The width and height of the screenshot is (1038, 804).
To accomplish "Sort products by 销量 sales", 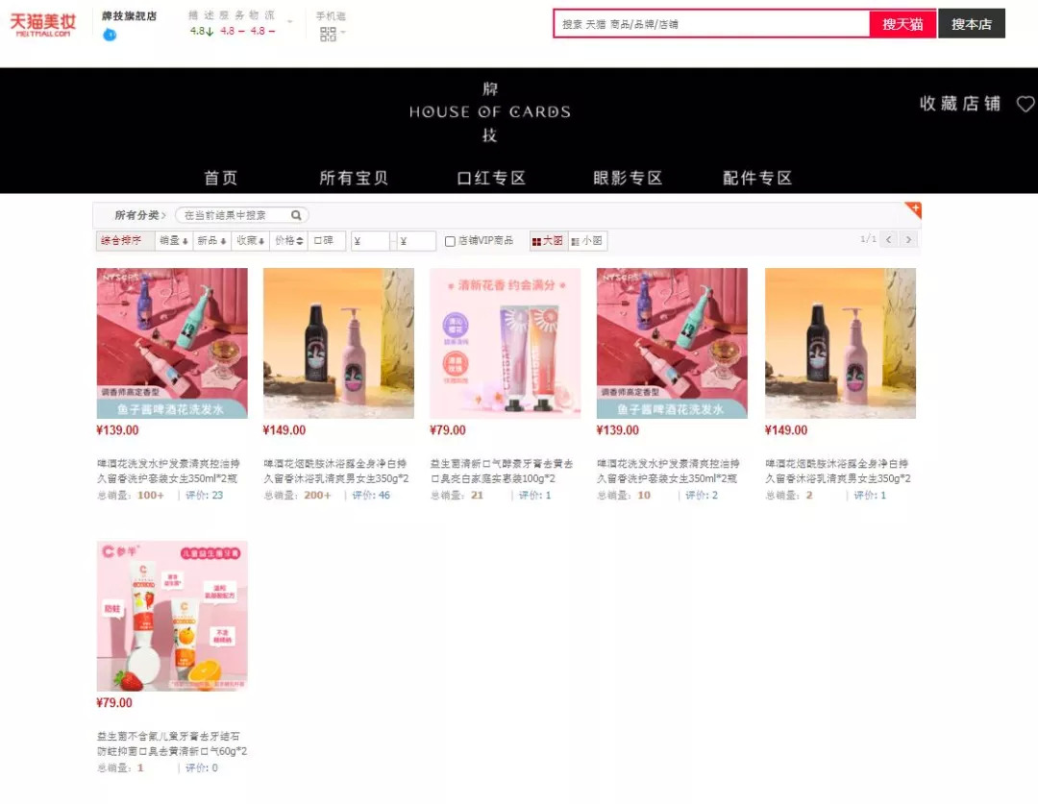I will (x=174, y=241).
